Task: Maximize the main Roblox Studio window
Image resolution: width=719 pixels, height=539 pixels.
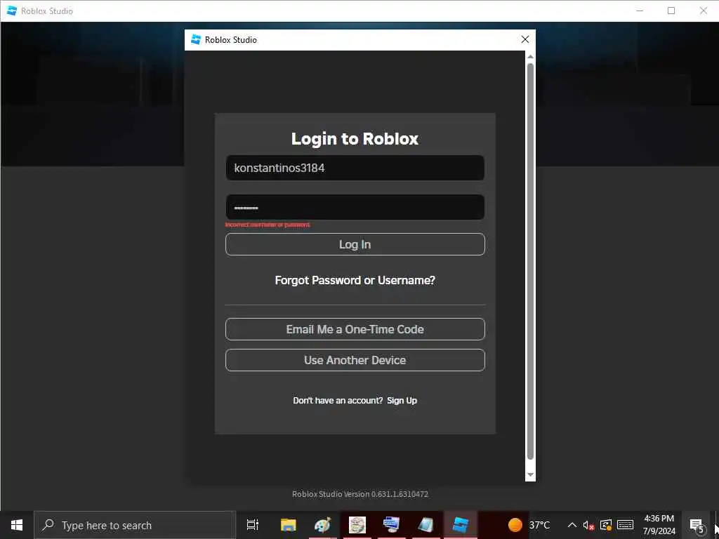Action: pyautogui.click(x=671, y=11)
